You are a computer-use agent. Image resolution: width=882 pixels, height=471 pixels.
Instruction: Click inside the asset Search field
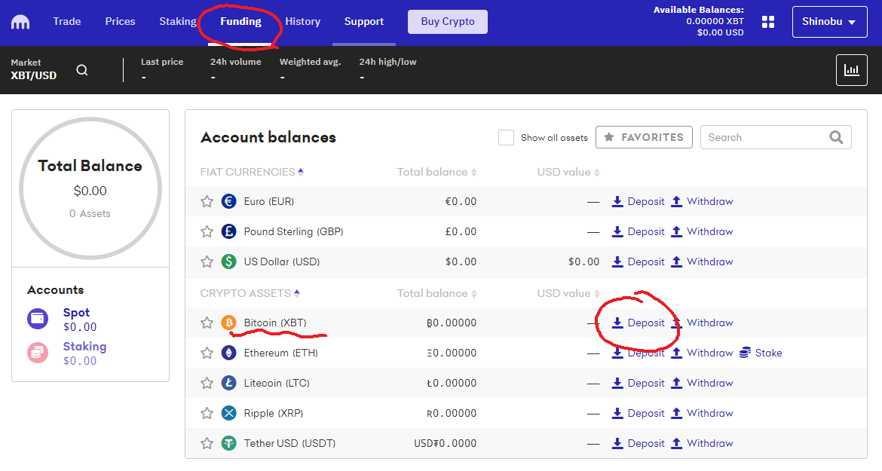pyautogui.click(x=761, y=137)
